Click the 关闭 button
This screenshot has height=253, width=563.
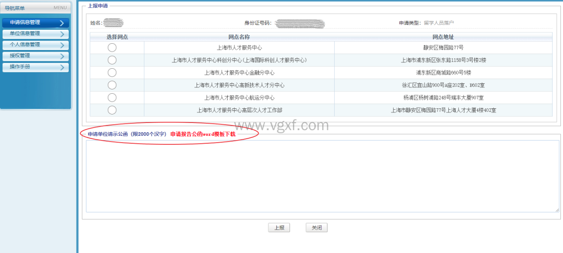[316, 227]
